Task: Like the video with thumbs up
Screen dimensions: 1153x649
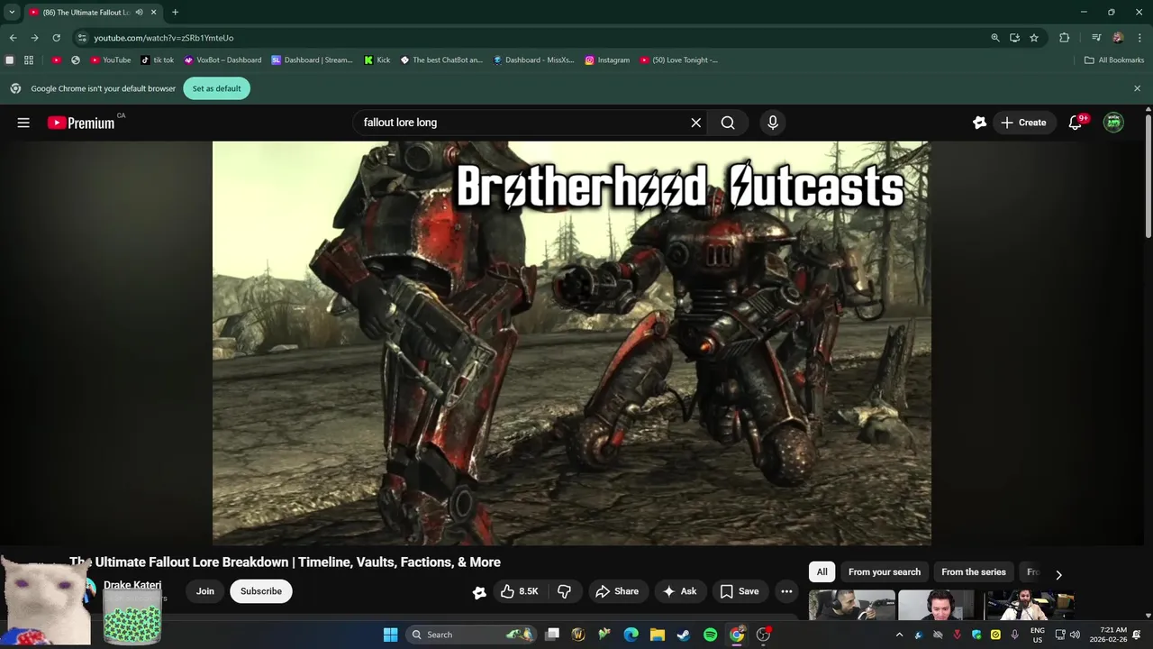Action: (520, 591)
